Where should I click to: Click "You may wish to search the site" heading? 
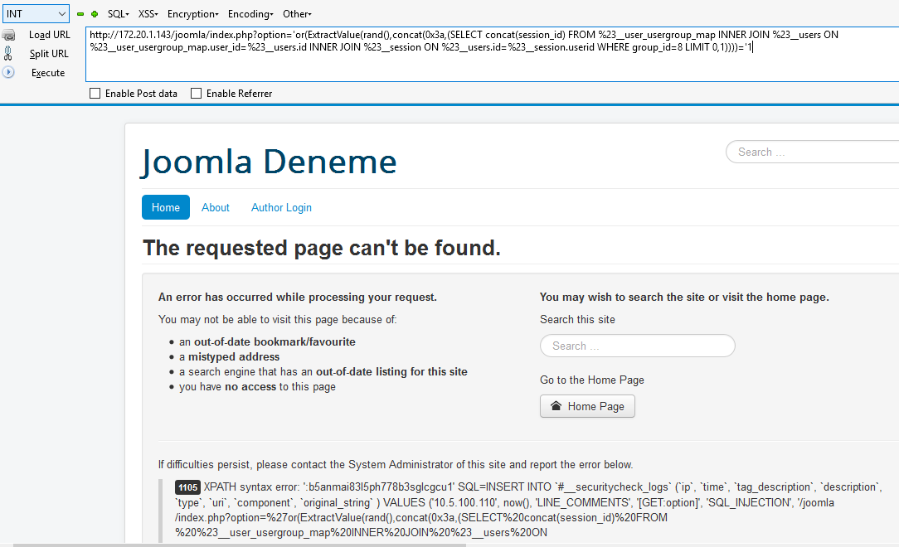pos(684,297)
